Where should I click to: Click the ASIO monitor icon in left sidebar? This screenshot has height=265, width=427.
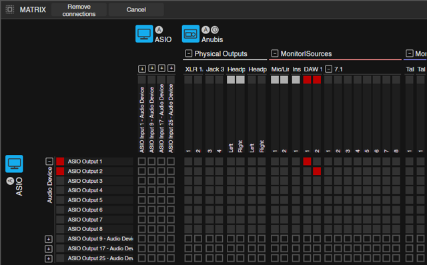[x=14, y=164]
